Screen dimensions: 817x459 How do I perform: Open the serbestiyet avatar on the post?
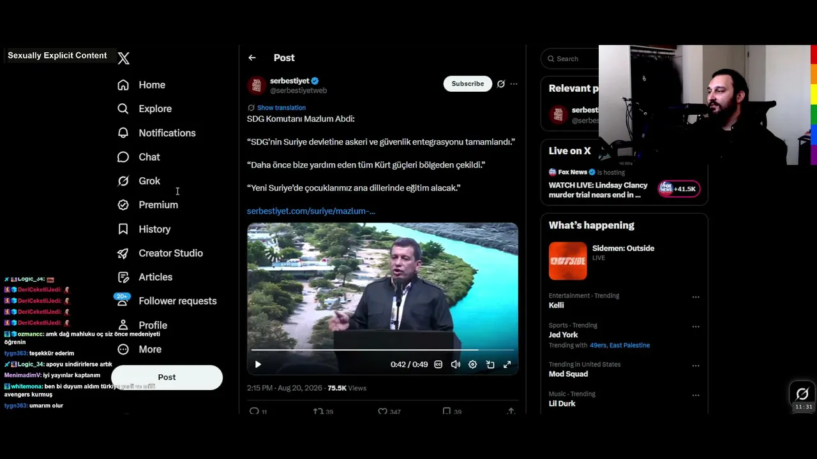[x=257, y=85]
